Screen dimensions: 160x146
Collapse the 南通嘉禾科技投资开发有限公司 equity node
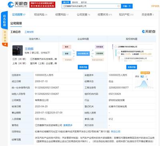pyautogui.click(x=119, y=53)
